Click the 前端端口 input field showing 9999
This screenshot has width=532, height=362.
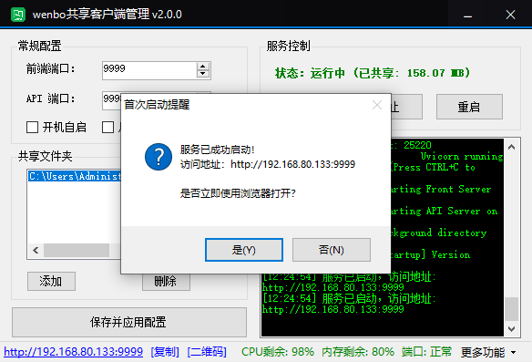[x=149, y=70]
